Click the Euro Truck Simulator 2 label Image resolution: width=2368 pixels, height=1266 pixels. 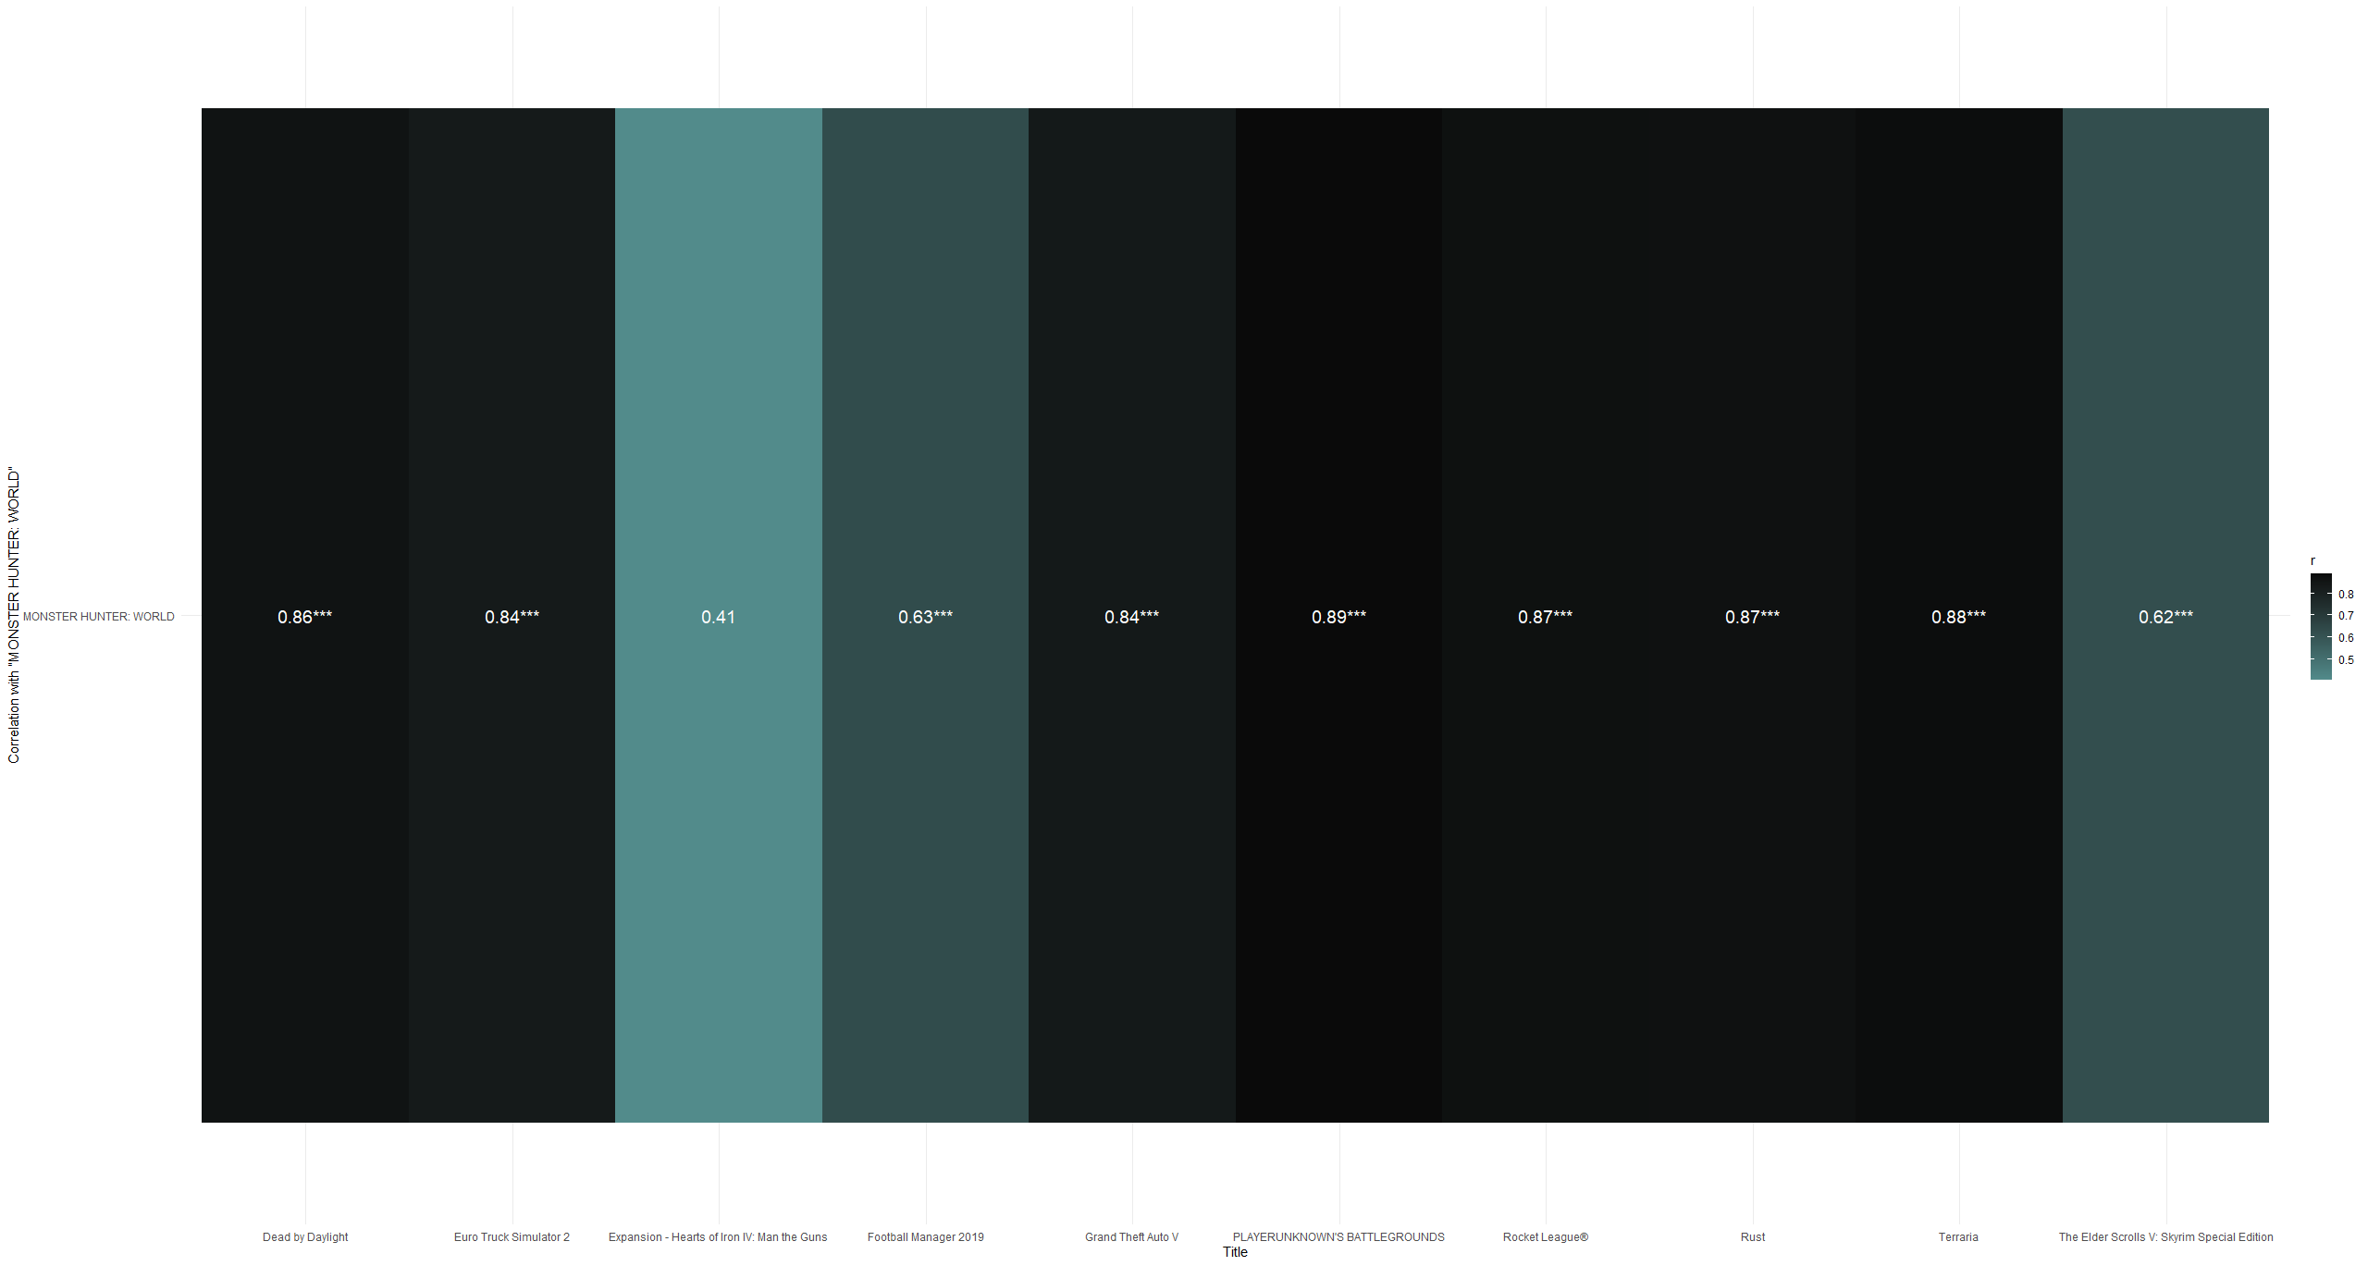(512, 1237)
